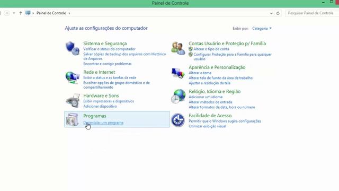This screenshot has width=339, height=191.
Task: Open the Aparência e Personalização category
Action: click(x=217, y=67)
